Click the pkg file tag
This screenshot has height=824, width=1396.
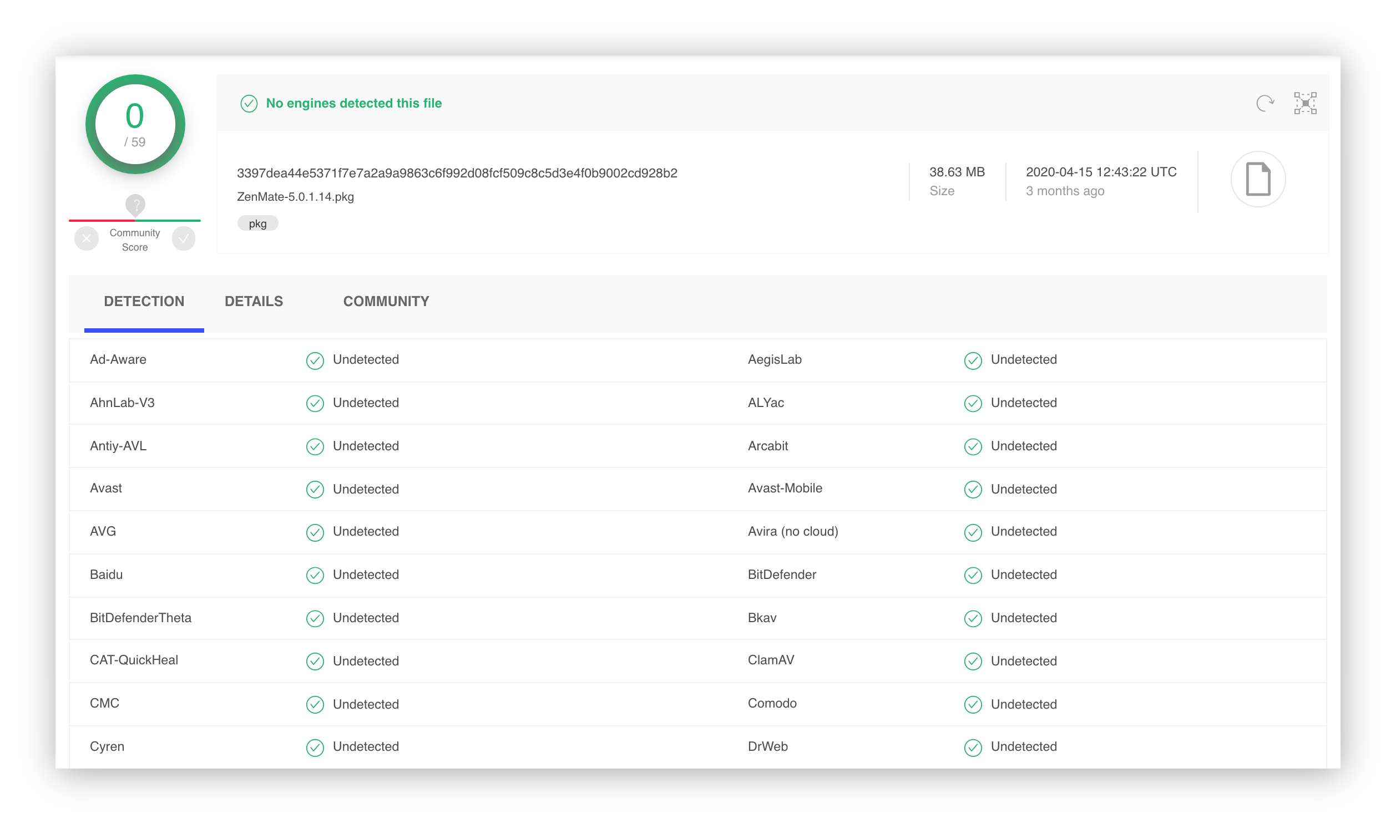click(x=258, y=223)
